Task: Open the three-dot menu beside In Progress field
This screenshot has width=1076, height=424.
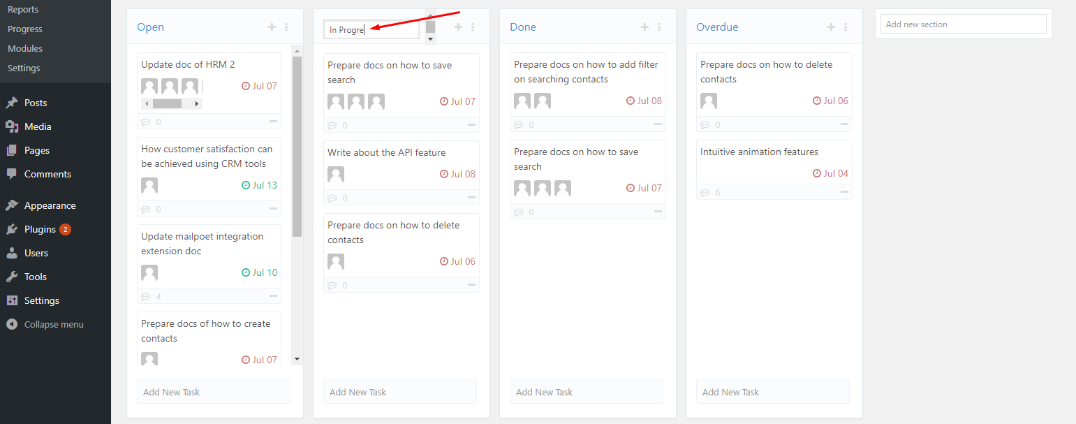Action: [473, 27]
